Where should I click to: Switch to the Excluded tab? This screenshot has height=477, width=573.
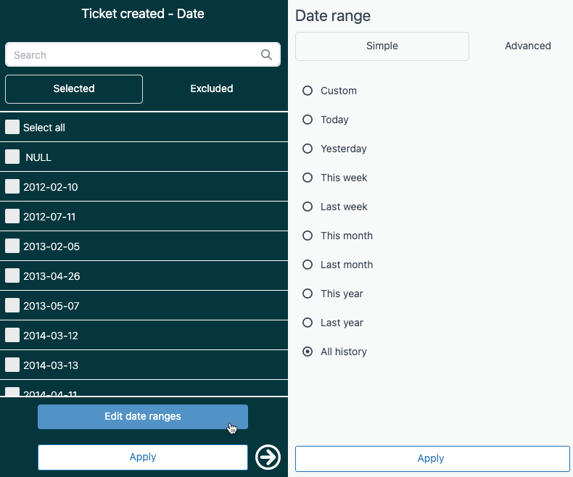[x=212, y=88]
